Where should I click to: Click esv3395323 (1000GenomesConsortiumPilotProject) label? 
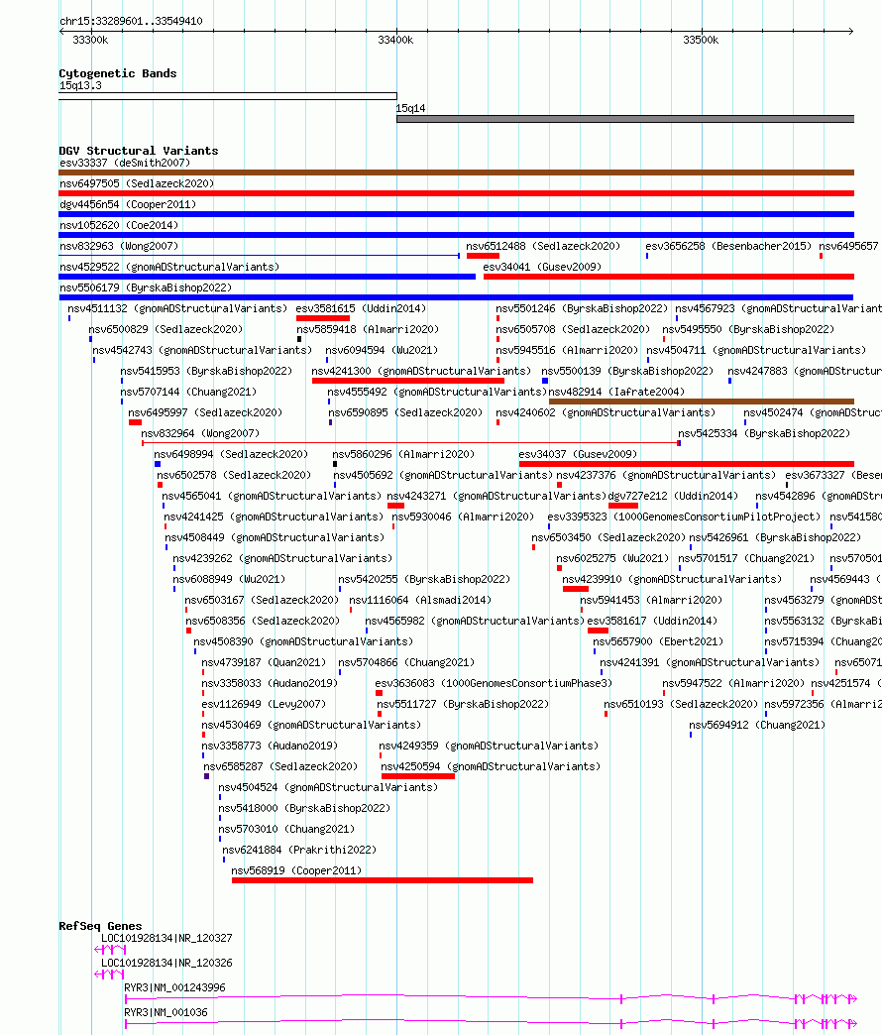coord(684,517)
